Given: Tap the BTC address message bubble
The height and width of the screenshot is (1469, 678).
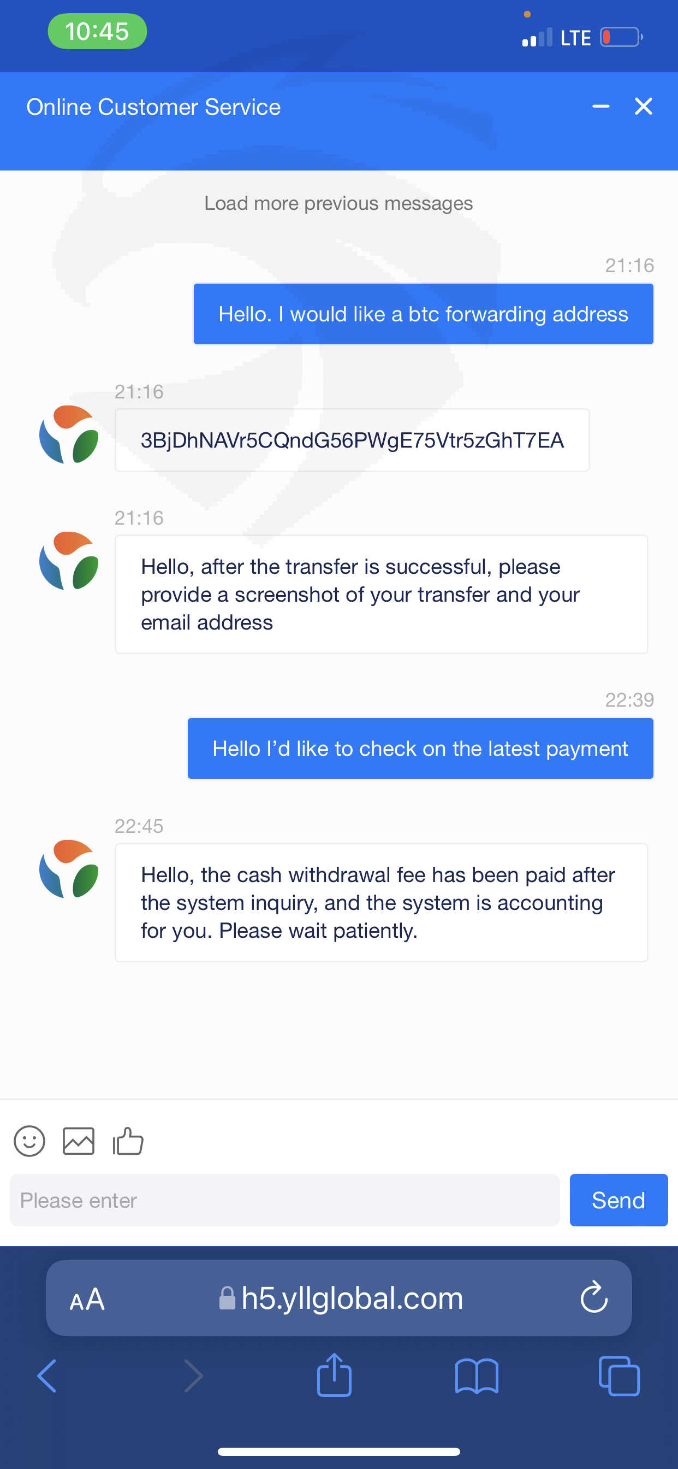Looking at the screenshot, I should coord(352,440).
